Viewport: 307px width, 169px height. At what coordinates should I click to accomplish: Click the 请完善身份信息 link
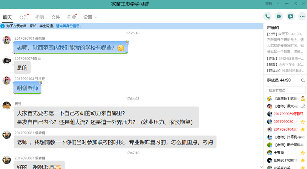pyautogui.click(x=68, y=26)
